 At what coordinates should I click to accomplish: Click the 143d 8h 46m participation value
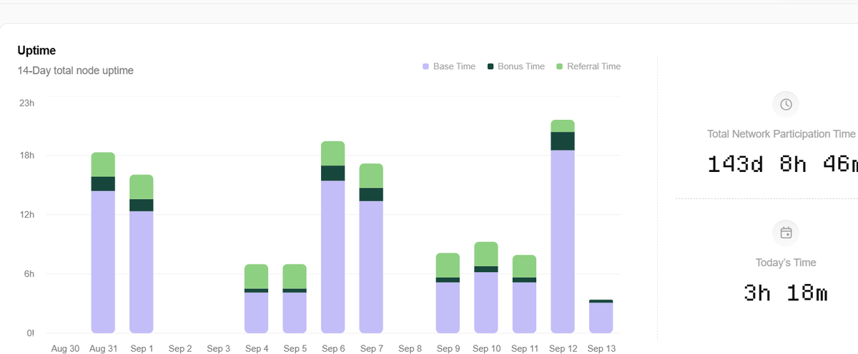click(782, 164)
